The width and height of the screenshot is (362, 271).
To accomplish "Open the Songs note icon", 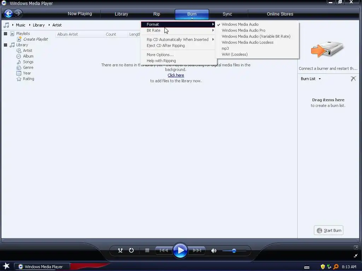I will pos(19,62).
